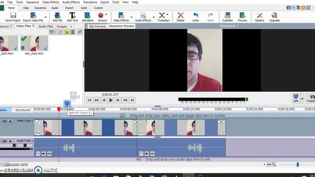Screen dimensions: 315x177
Task: Open the Audio Effects menu in menu bar
Action: pyautogui.click(x=71, y=2)
